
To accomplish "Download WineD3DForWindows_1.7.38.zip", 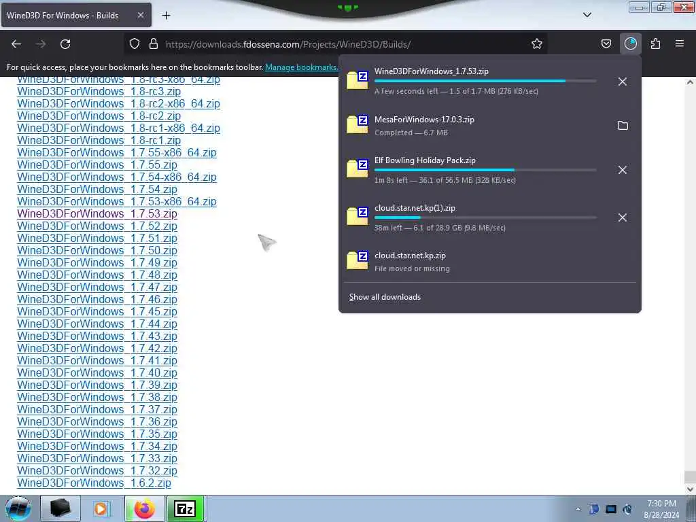I will tap(97, 397).
